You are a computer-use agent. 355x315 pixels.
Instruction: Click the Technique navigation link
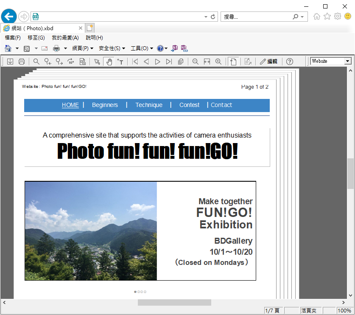pos(149,105)
